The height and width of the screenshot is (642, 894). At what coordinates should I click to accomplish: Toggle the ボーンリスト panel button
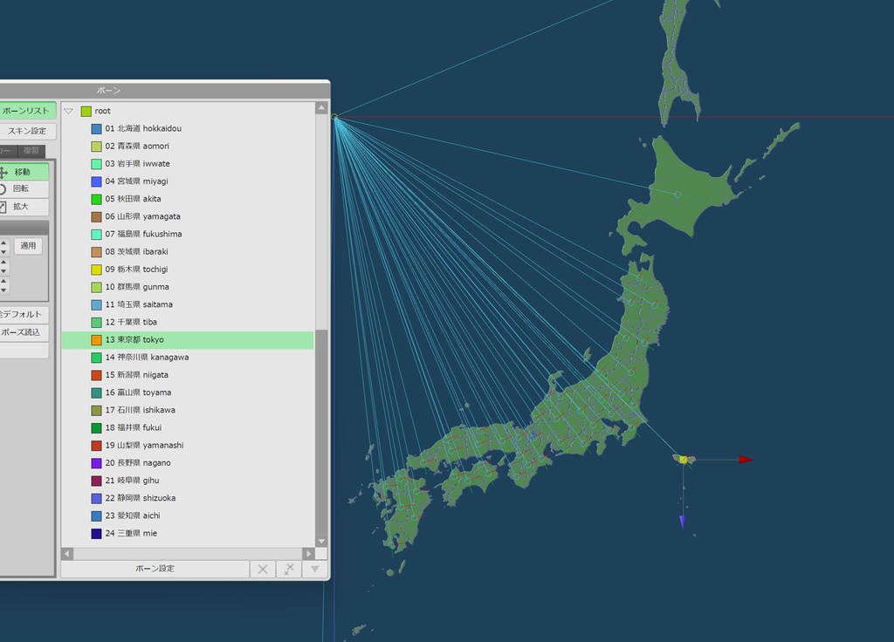[x=26, y=111]
